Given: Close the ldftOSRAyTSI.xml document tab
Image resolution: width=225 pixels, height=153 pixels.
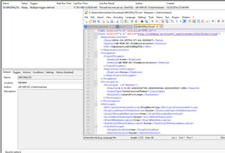Looking at the screenshot, I should pos(160,27).
